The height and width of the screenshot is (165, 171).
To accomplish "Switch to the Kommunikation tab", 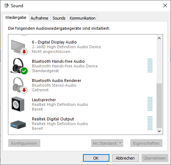I will click(x=82, y=18).
